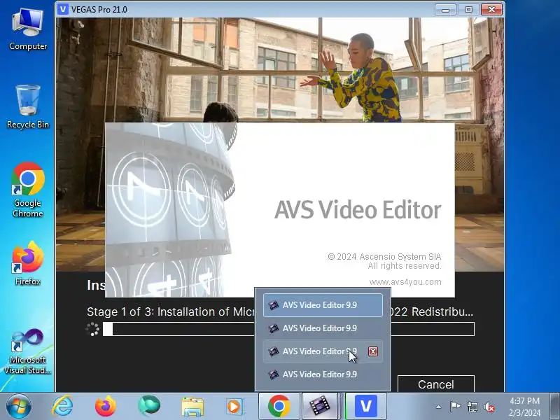Open the Windows Start menu orb

click(x=19, y=407)
